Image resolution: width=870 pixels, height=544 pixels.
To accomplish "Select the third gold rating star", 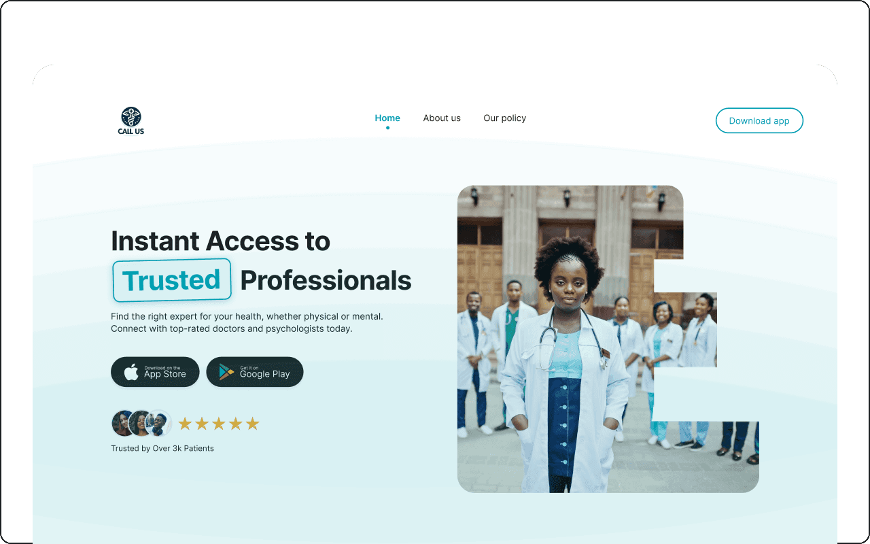I will [219, 424].
